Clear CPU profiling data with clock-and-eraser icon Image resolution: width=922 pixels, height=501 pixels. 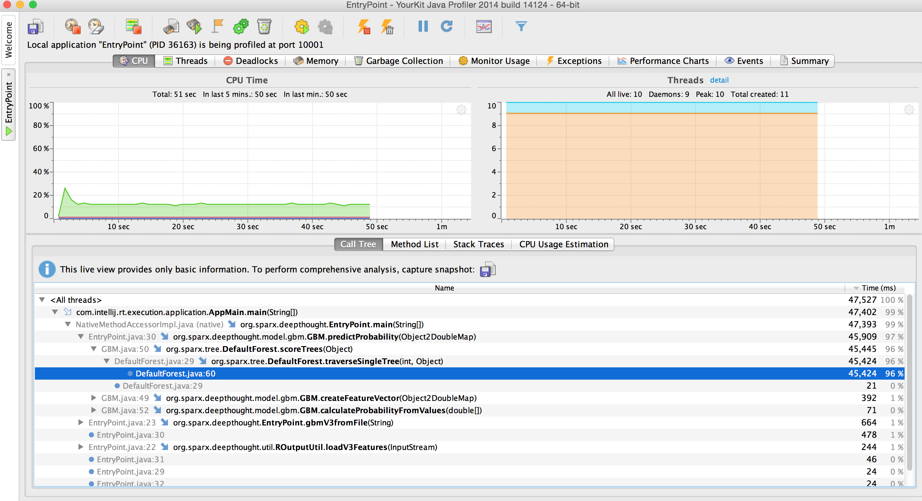[x=96, y=27]
